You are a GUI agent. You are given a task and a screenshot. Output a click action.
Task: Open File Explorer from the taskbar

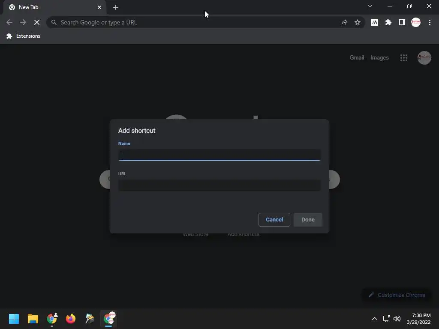33,319
